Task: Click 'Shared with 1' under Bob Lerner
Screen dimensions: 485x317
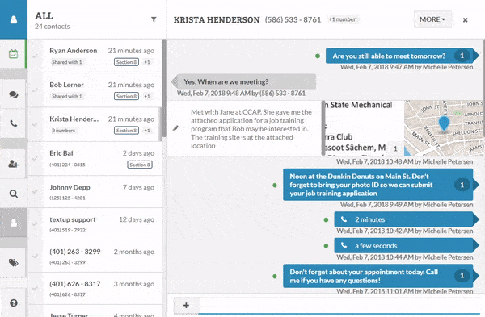Action: point(67,96)
